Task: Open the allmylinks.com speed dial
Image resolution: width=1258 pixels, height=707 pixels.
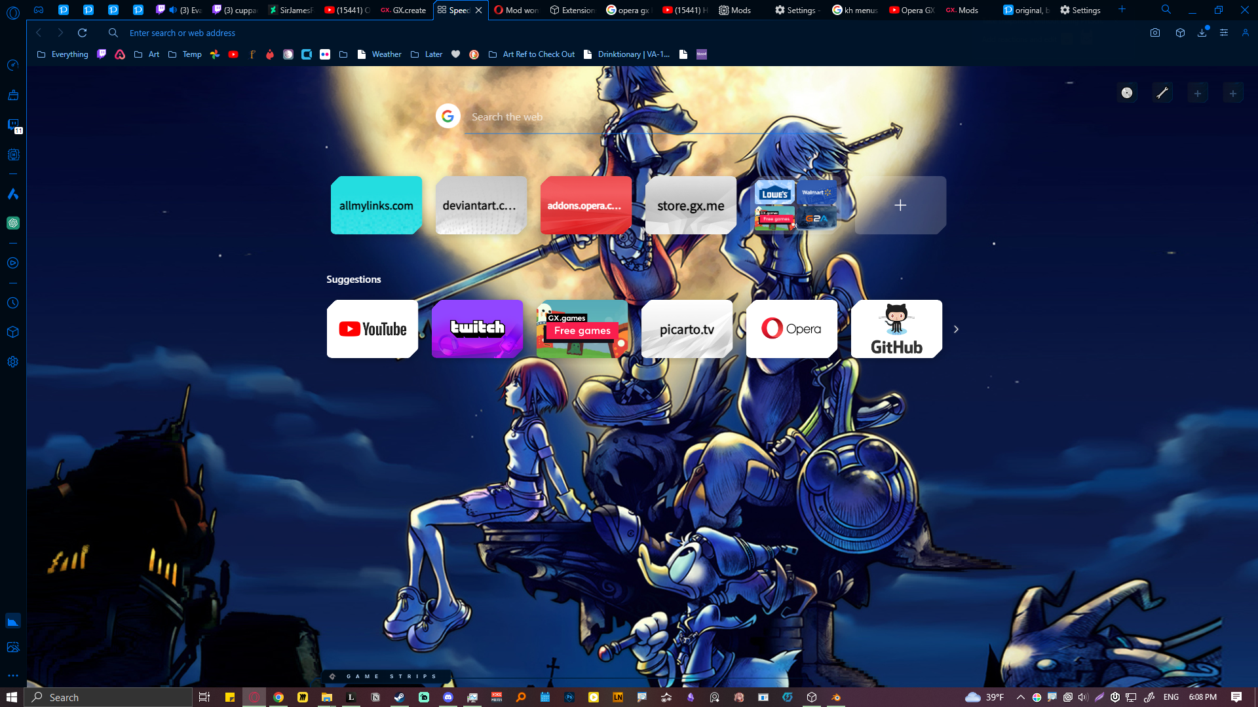Action: (x=376, y=206)
